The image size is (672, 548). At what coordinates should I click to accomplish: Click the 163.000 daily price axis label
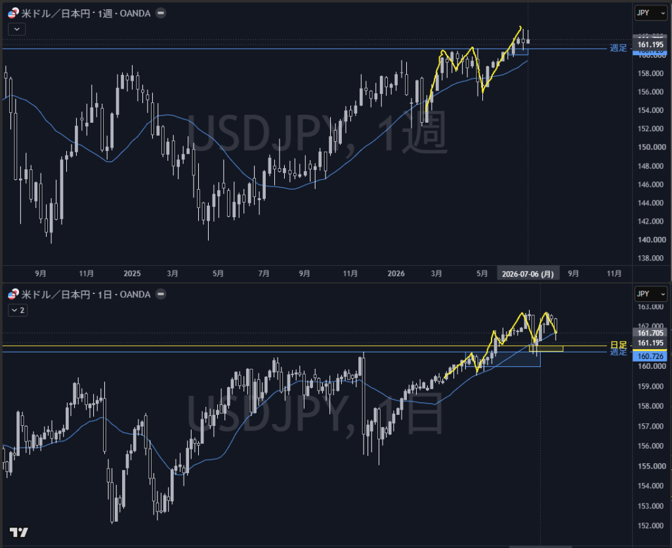652,306
